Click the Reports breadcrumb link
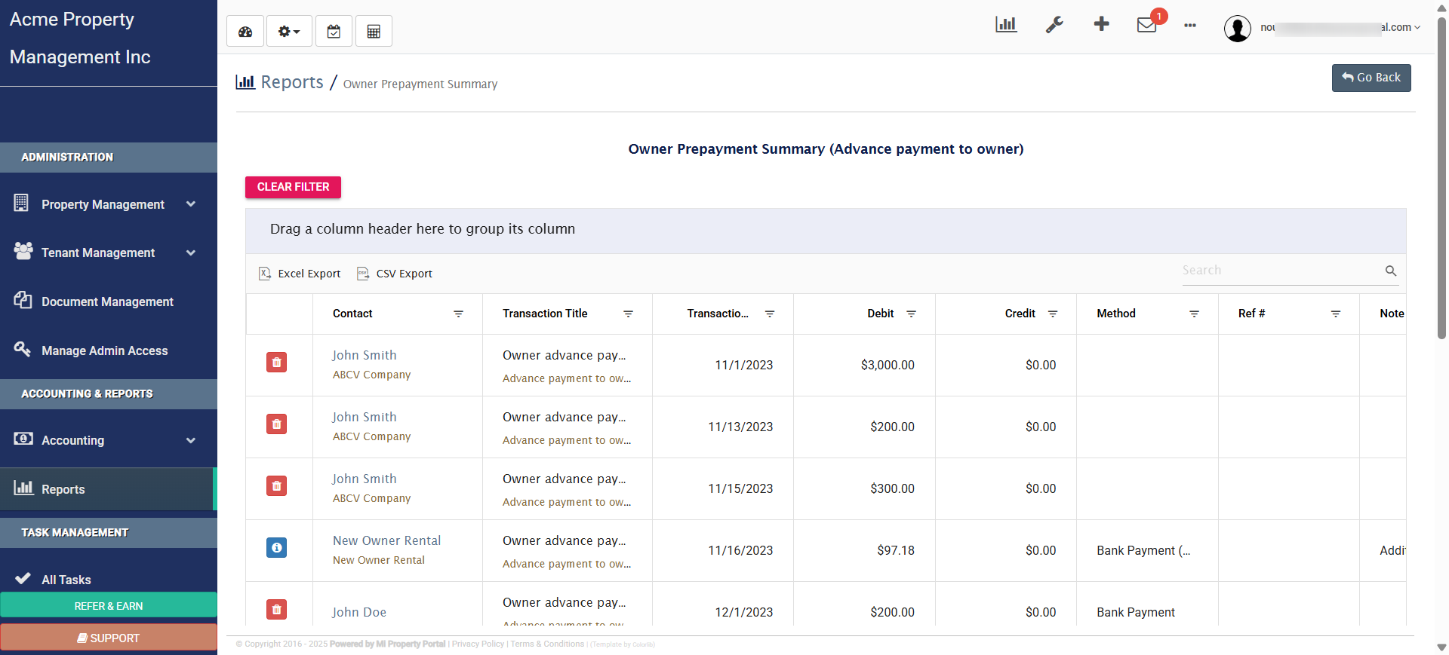Viewport: 1449px width, 655px height. pyautogui.click(x=291, y=82)
